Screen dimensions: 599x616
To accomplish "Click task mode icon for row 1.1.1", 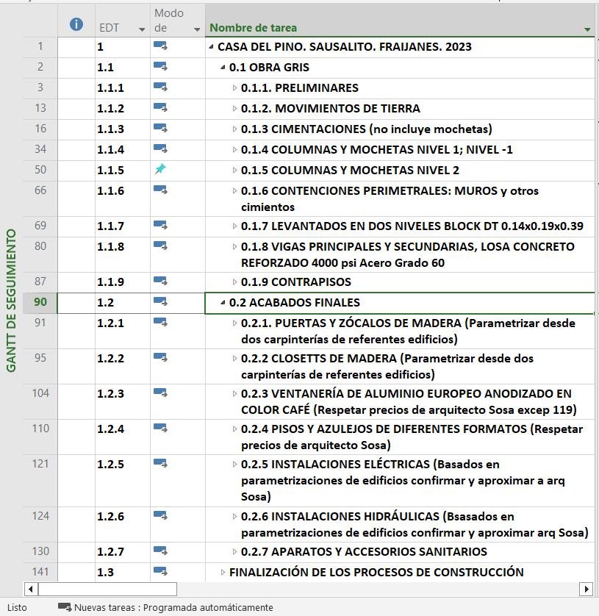I will point(160,87).
